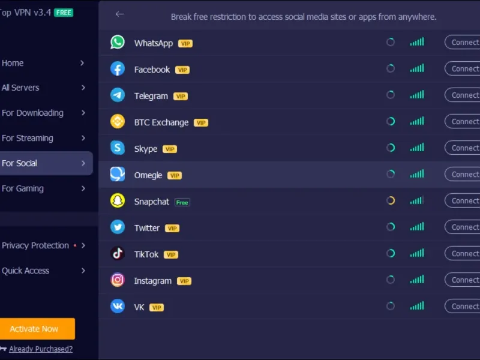Go to All Servers
The width and height of the screenshot is (480, 360).
20,88
